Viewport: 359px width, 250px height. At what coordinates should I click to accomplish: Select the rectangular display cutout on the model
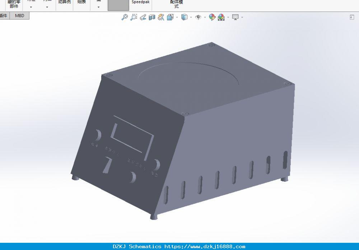(x=132, y=138)
